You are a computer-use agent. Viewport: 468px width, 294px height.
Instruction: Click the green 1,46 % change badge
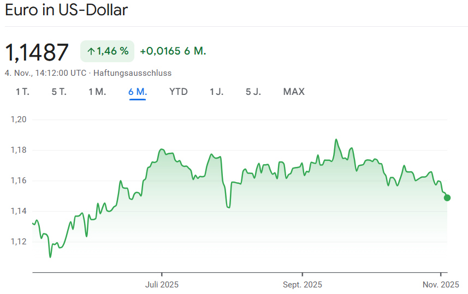point(107,51)
